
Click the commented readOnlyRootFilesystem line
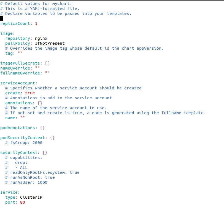tap(42, 172)
